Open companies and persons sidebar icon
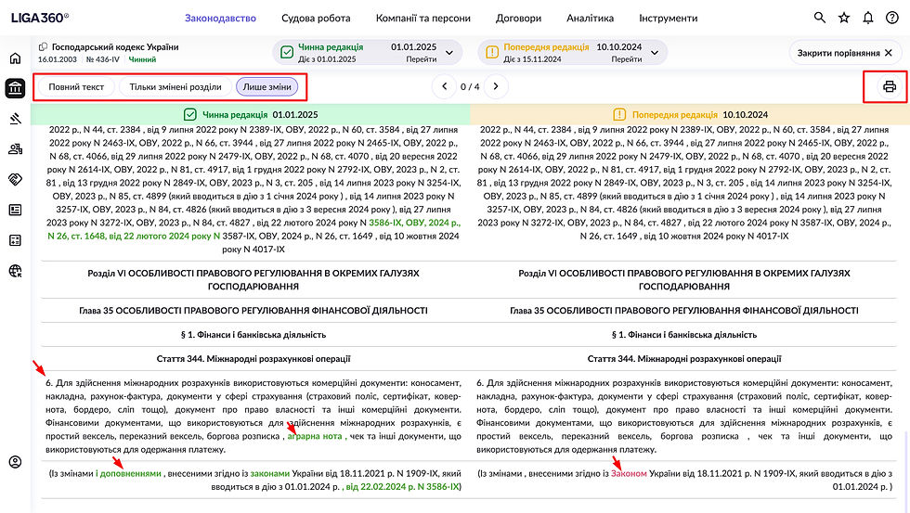 [x=15, y=149]
